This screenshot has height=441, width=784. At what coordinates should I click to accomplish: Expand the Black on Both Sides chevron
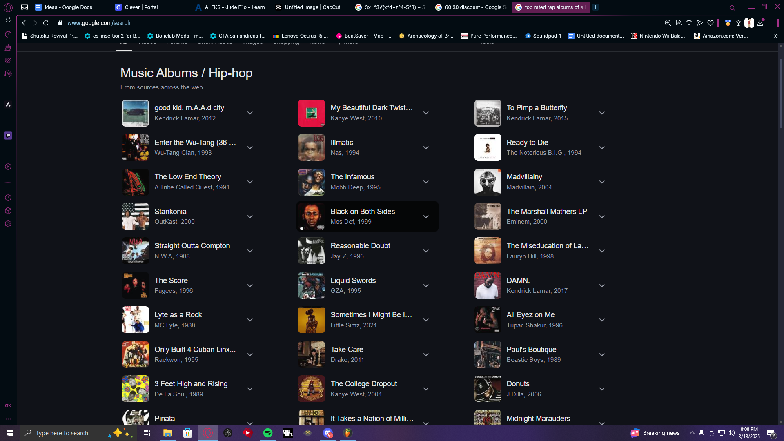pyautogui.click(x=426, y=217)
